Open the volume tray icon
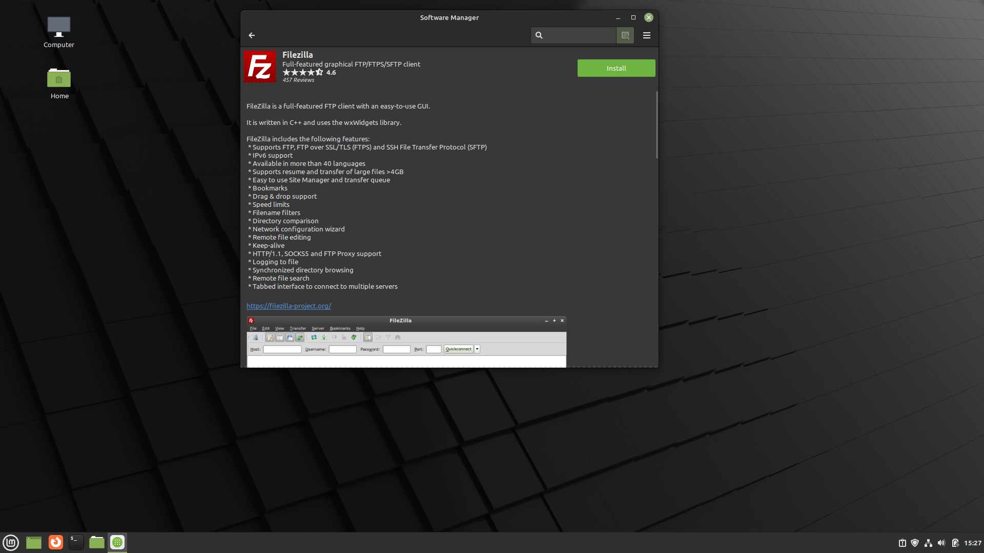 (941, 543)
